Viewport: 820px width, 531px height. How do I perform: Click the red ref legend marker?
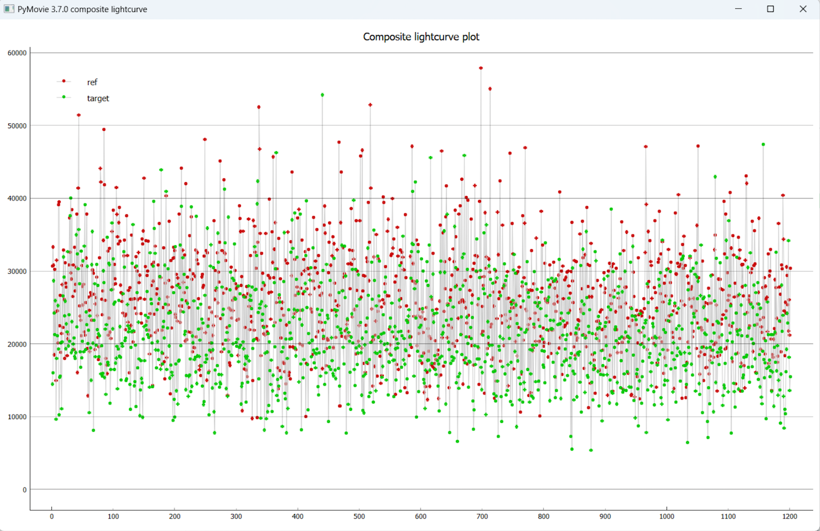coord(64,82)
